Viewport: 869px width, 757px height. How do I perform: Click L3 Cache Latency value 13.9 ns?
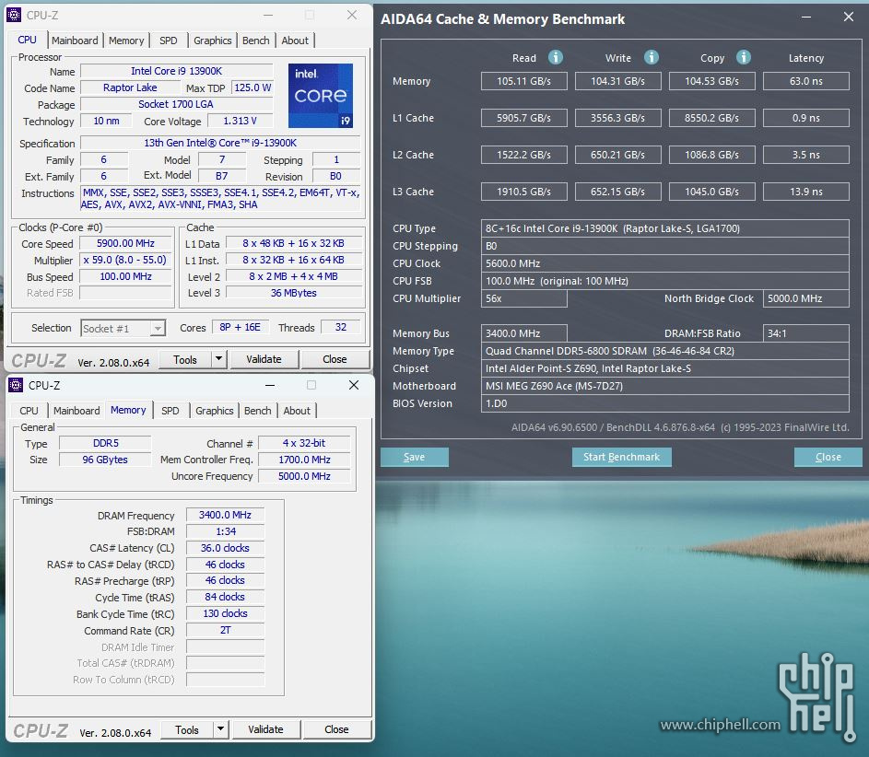pyautogui.click(x=805, y=192)
